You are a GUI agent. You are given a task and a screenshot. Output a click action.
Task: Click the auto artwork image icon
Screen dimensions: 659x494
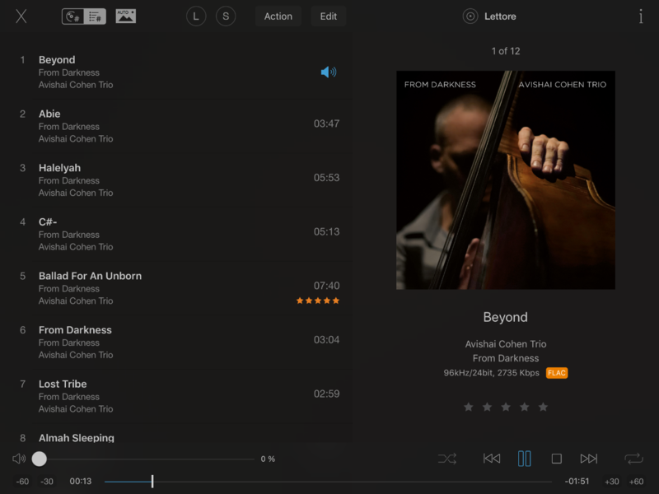(125, 16)
